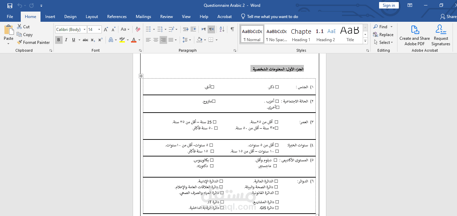Undo the last action

(x=19, y=5)
